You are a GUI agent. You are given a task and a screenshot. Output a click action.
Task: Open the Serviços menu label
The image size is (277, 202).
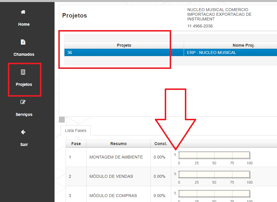point(24,114)
